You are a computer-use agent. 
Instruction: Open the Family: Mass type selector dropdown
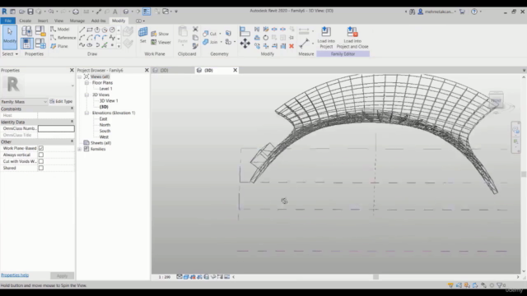(x=24, y=101)
